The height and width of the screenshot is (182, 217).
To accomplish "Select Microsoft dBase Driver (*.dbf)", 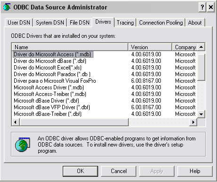I will [x=46, y=101].
